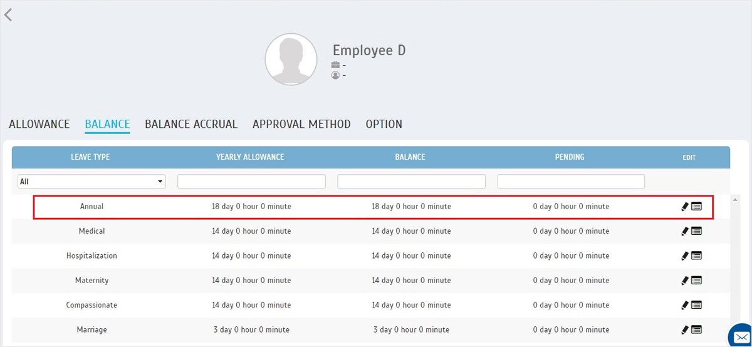Click the back arrow chevron
This screenshot has height=347, width=752.
(x=8, y=14)
